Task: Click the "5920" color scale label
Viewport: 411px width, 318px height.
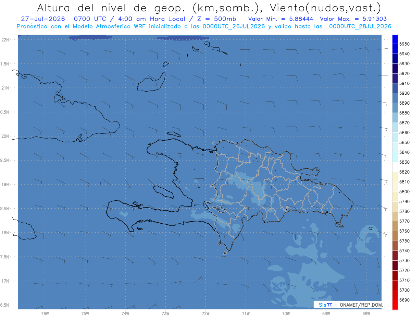Action: (404, 73)
